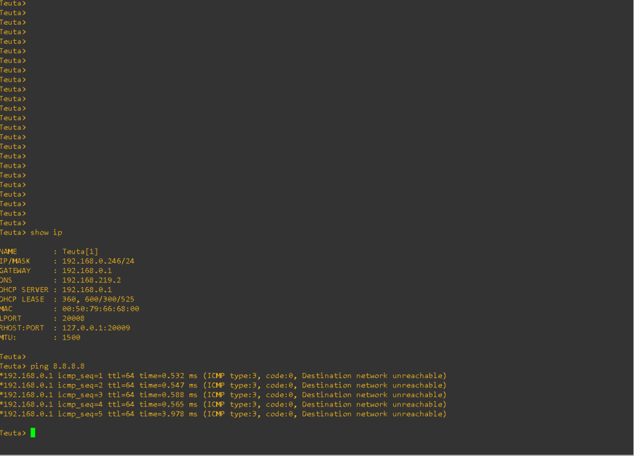Click the MAC address 00:50:79:66:68:00
This screenshot has width=634, height=456.
(100, 309)
